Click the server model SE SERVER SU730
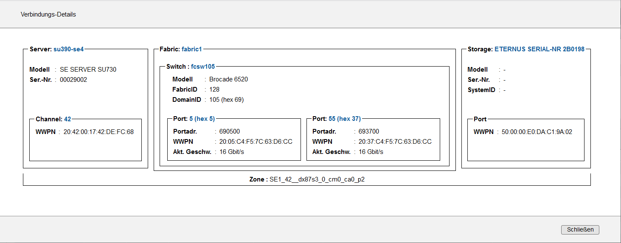This screenshot has height=243, width=621. tap(88, 70)
